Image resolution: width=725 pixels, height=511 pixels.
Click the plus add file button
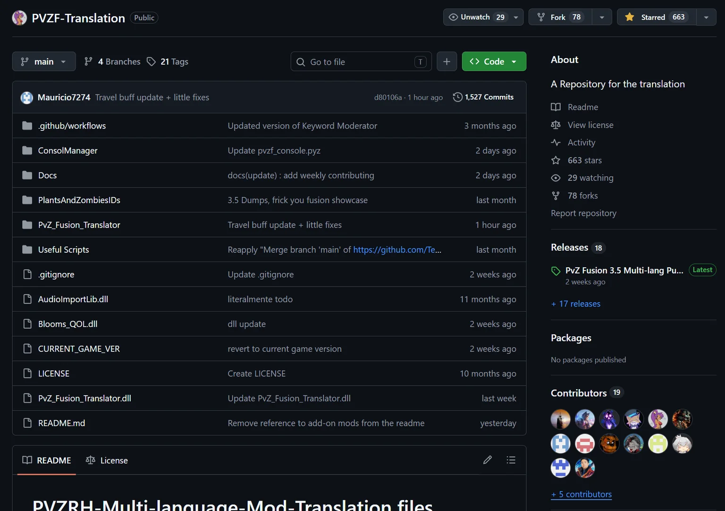pyautogui.click(x=447, y=61)
